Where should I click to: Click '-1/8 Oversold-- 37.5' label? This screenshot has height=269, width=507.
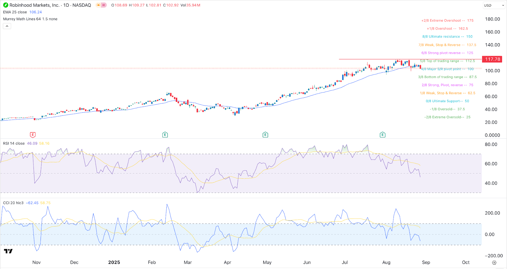click(447, 109)
